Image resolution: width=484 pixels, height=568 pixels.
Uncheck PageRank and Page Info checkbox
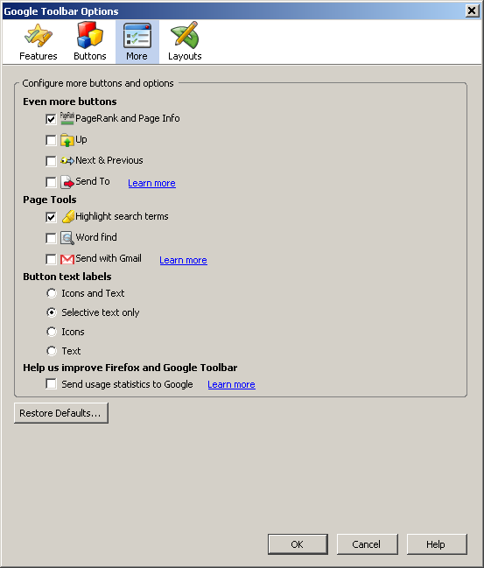(51, 119)
